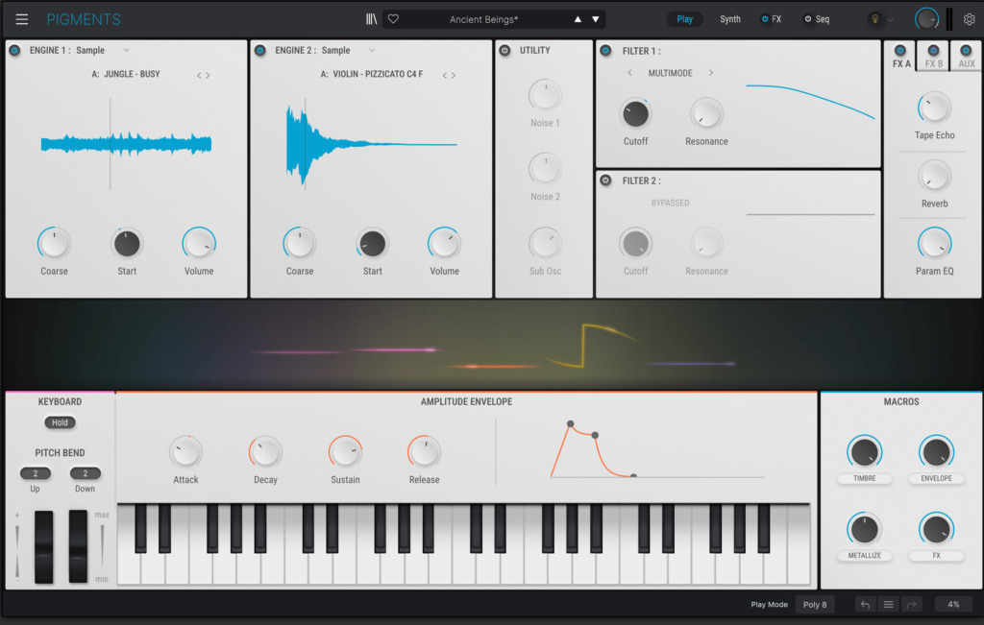
Task: Switch to next Filter 1 type arrow
Action: (x=710, y=73)
